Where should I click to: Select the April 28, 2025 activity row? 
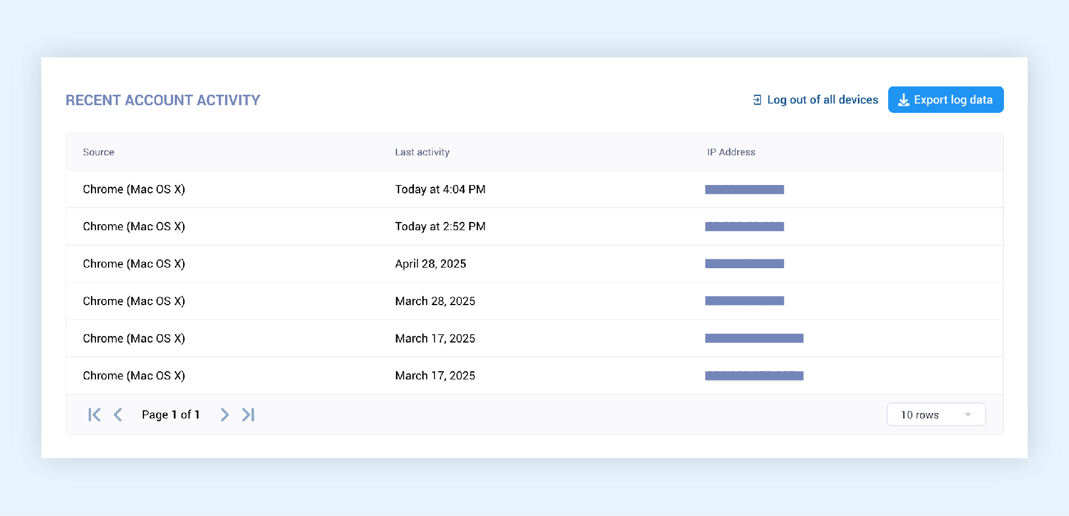(x=431, y=264)
